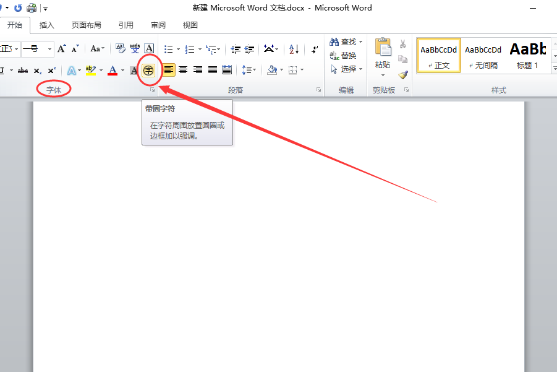
Task: Open the Font dialog launcher
Action: [x=153, y=90]
